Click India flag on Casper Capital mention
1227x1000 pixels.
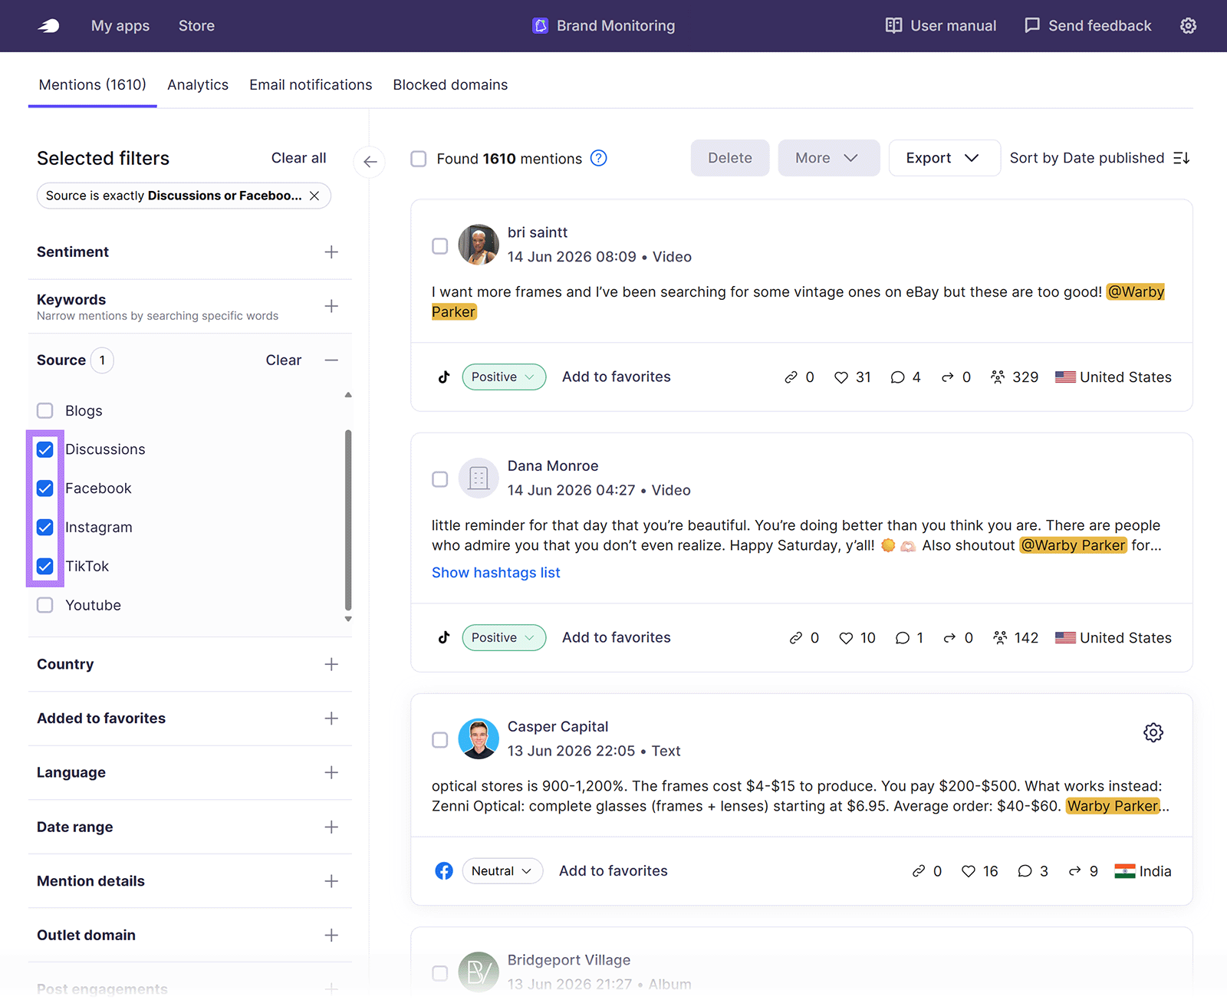[x=1125, y=871]
